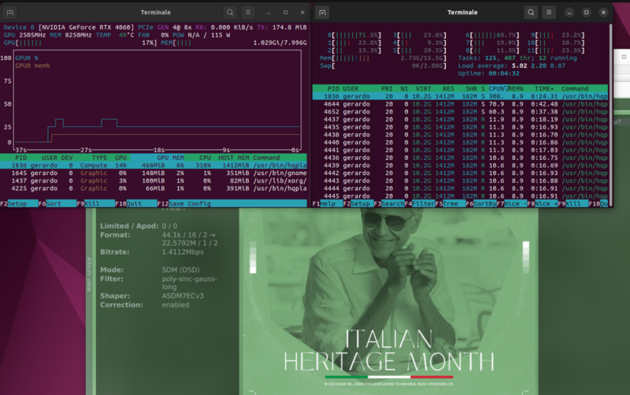Open a new tab in the nvtop terminal
The image size is (630, 395).
pyautogui.click(x=11, y=13)
